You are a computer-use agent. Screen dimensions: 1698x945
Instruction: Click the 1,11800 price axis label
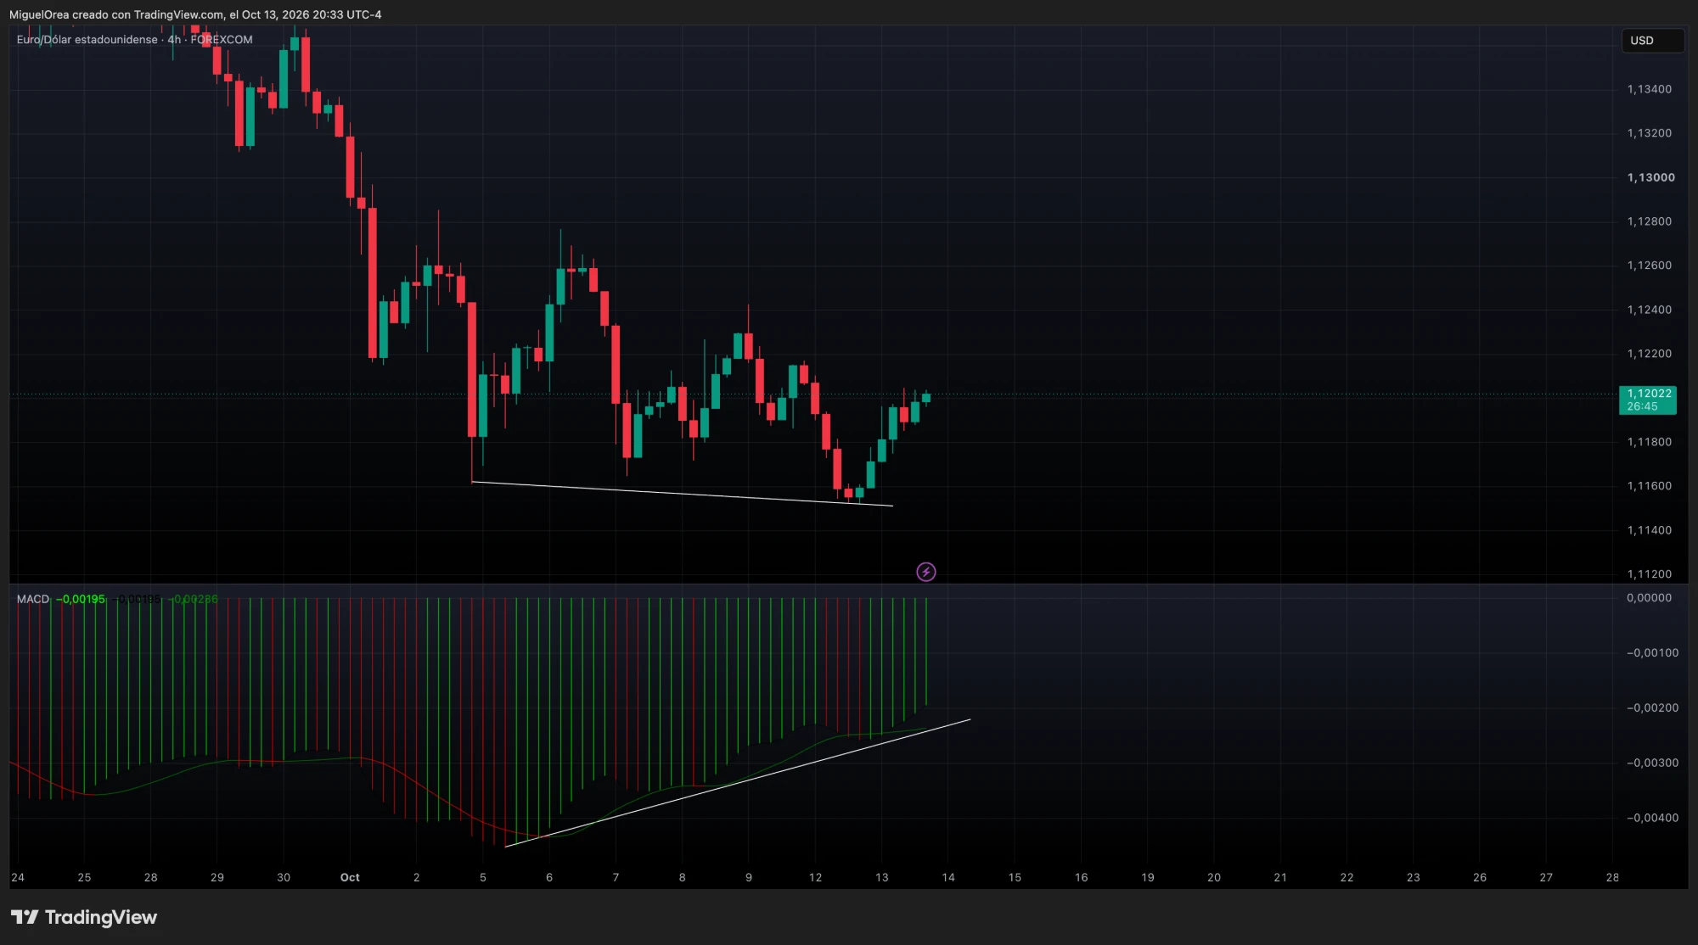click(1649, 442)
